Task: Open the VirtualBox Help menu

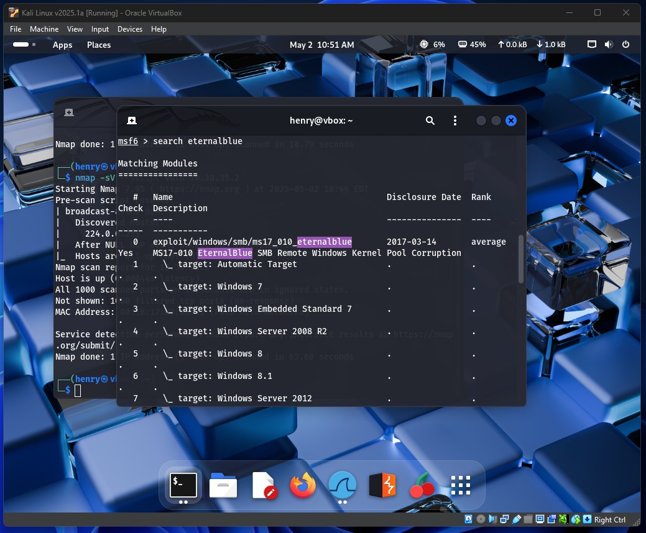Action: click(159, 29)
